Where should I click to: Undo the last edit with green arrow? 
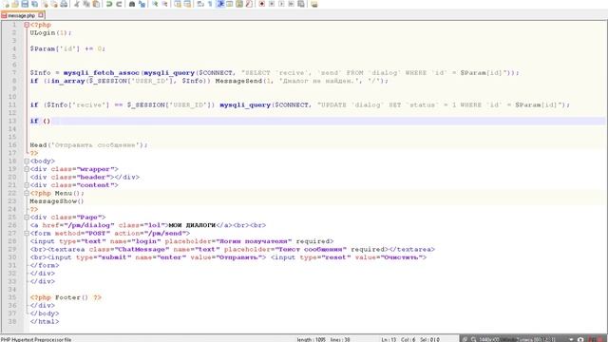coord(109,4)
